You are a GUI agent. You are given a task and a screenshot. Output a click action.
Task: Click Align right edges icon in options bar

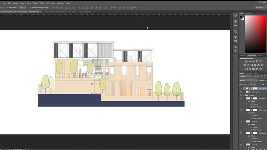[x=73, y=7]
